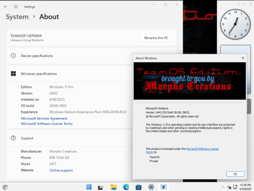Click the System breadcrumb link

[17, 17]
